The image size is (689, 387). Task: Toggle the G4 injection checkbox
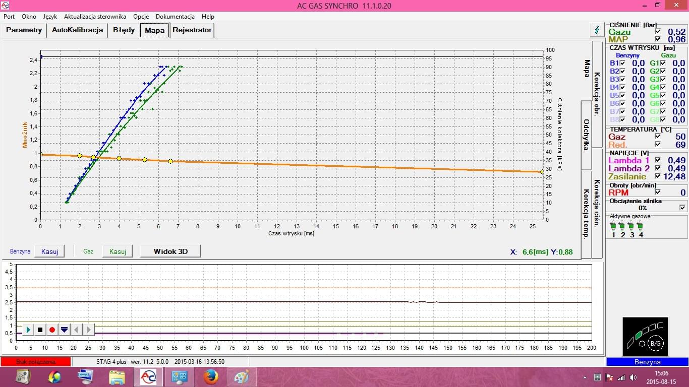(x=663, y=87)
